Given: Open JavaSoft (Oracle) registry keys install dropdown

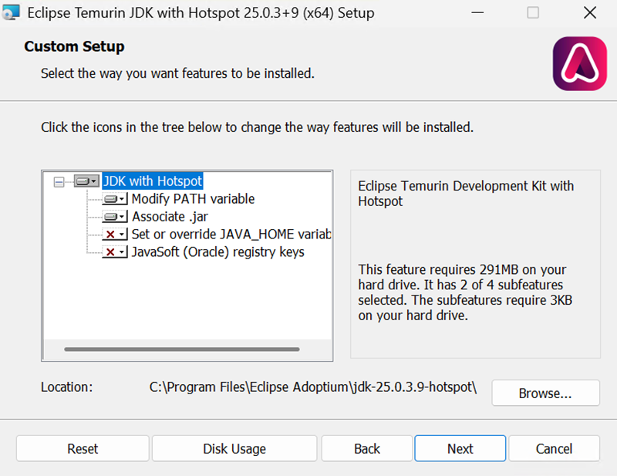Looking at the screenshot, I should (x=115, y=252).
